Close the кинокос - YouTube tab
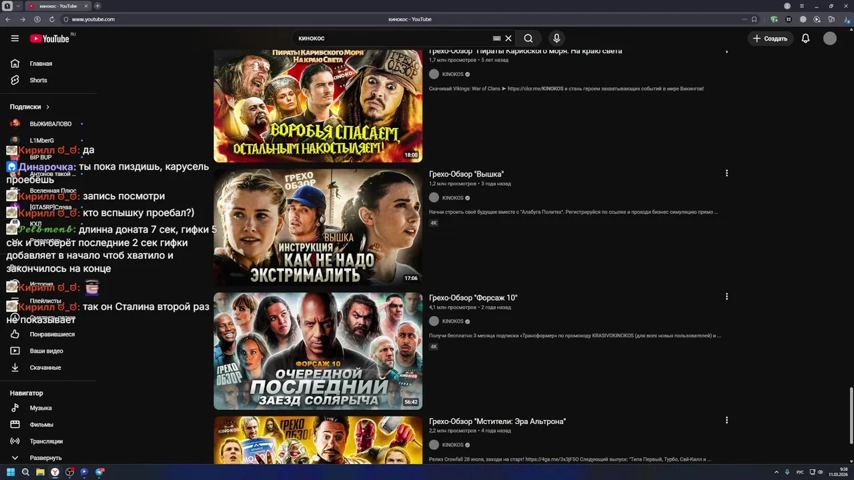This screenshot has width=854, height=480. [x=86, y=6]
